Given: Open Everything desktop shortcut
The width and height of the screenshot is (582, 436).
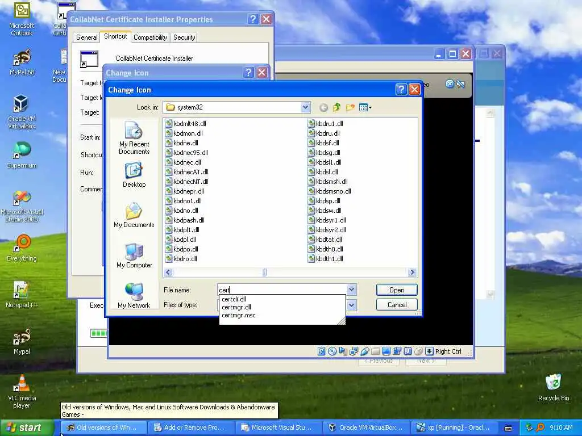Looking at the screenshot, I should point(22,248).
